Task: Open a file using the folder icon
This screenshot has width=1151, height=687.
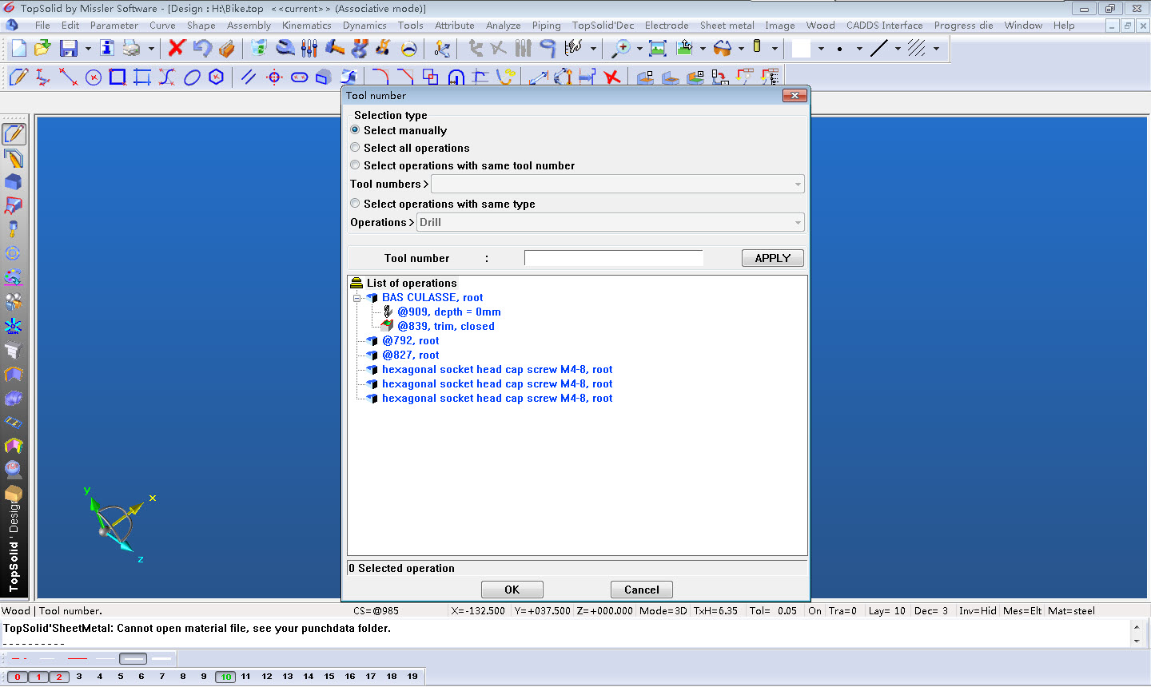Action: coord(43,48)
